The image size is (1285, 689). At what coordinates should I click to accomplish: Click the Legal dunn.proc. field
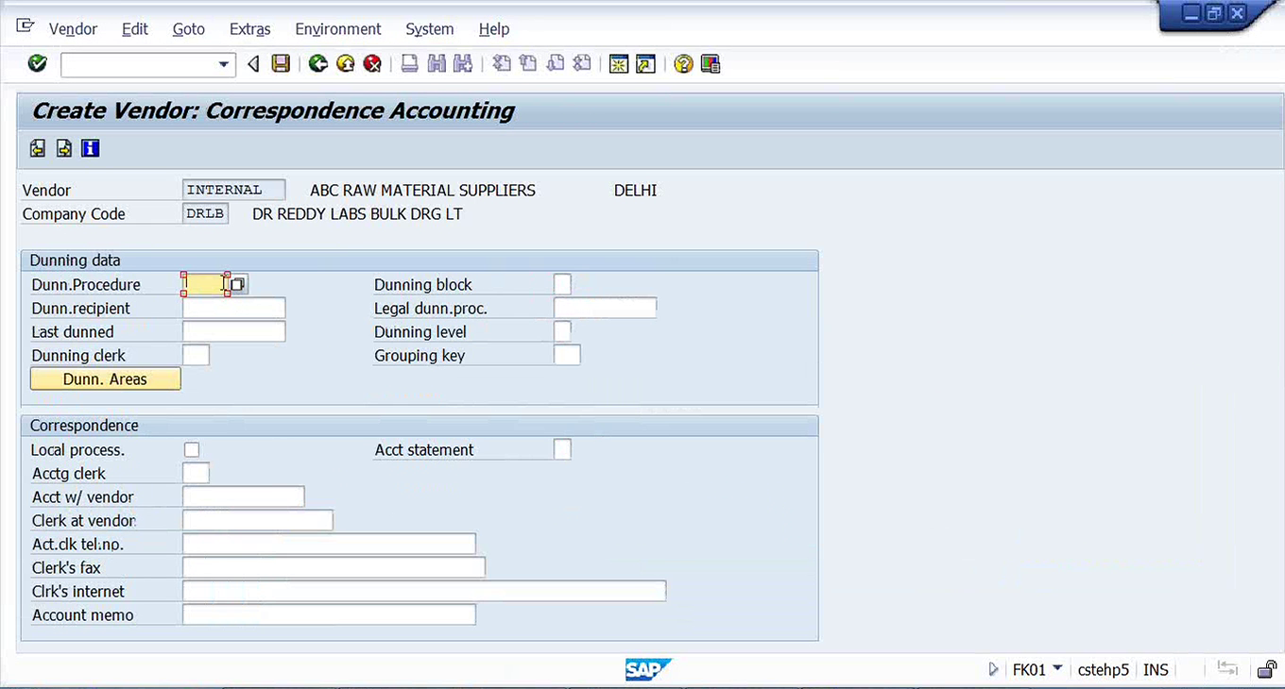(x=605, y=308)
